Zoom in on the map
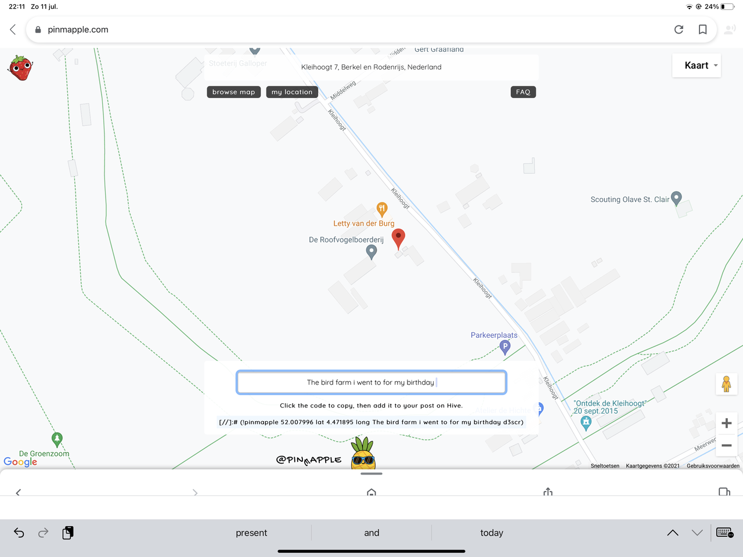Screen dimensions: 743x557 pyautogui.click(x=726, y=423)
